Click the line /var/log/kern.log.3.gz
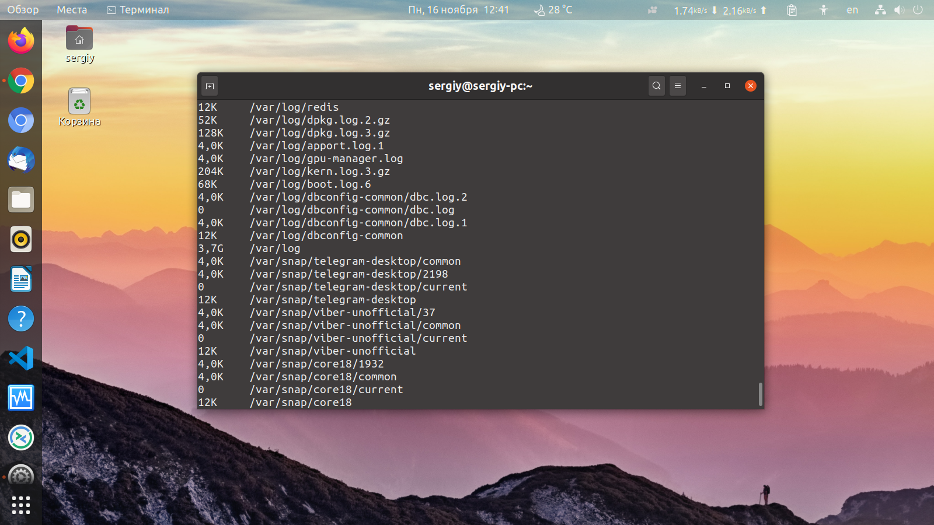Image resolution: width=934 pixels, height=525 pixels. [320, 171]
